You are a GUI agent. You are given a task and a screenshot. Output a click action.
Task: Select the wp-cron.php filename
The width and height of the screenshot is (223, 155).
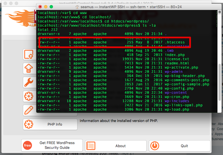point(177,97)
